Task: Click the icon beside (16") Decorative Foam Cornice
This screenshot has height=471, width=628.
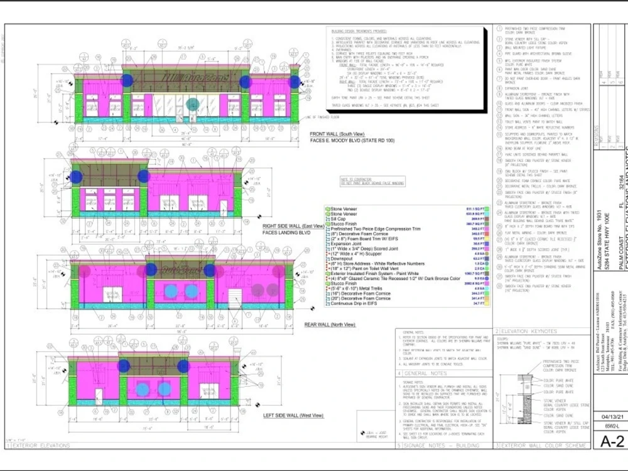Action: pyautogui.click(x=328, y=293)
